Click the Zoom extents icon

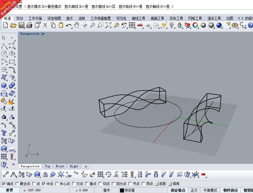point(108,25)
